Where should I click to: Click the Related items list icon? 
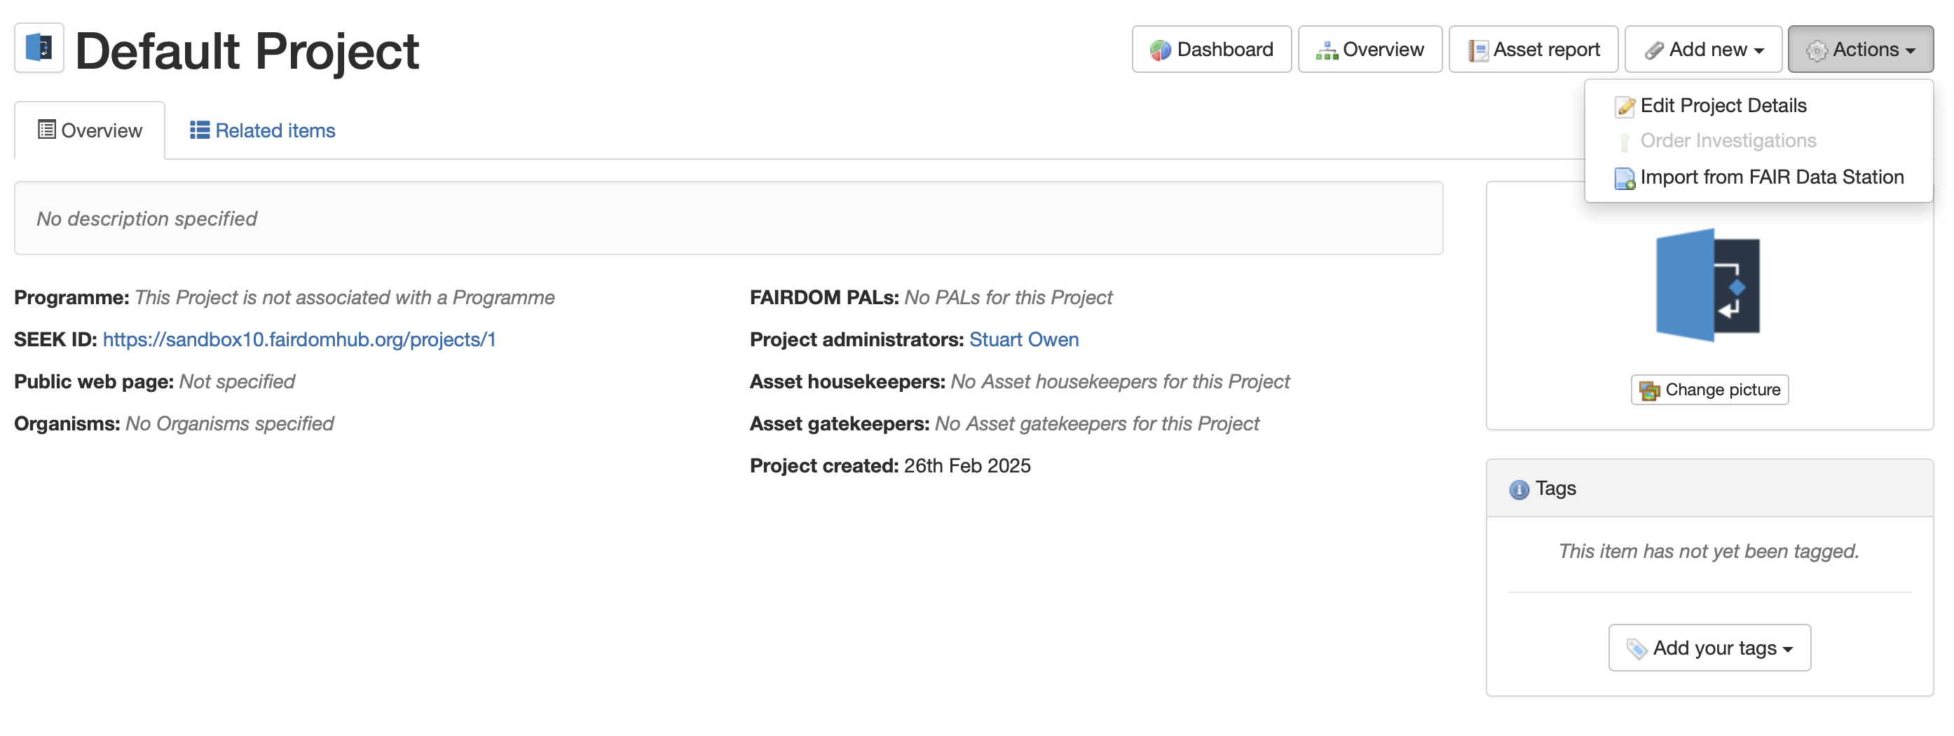click(x=200, y=130)
